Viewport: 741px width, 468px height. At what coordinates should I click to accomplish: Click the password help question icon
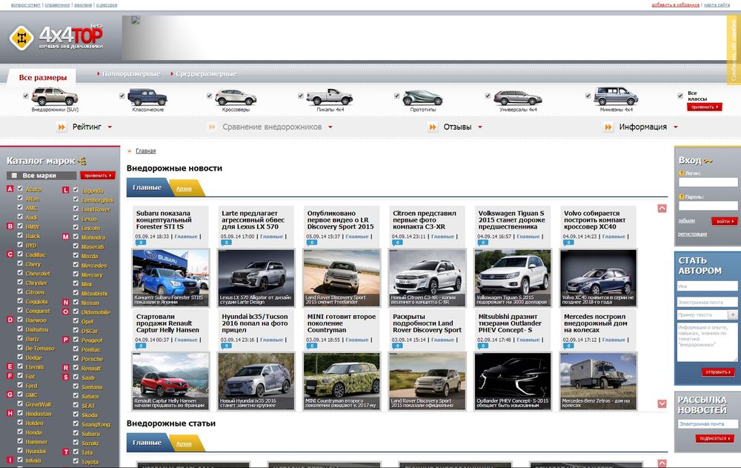point(682,197)
